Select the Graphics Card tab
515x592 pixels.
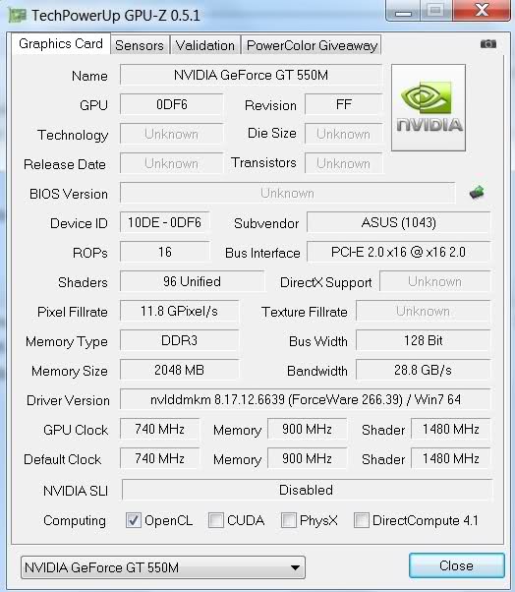[x=61, y=44]
